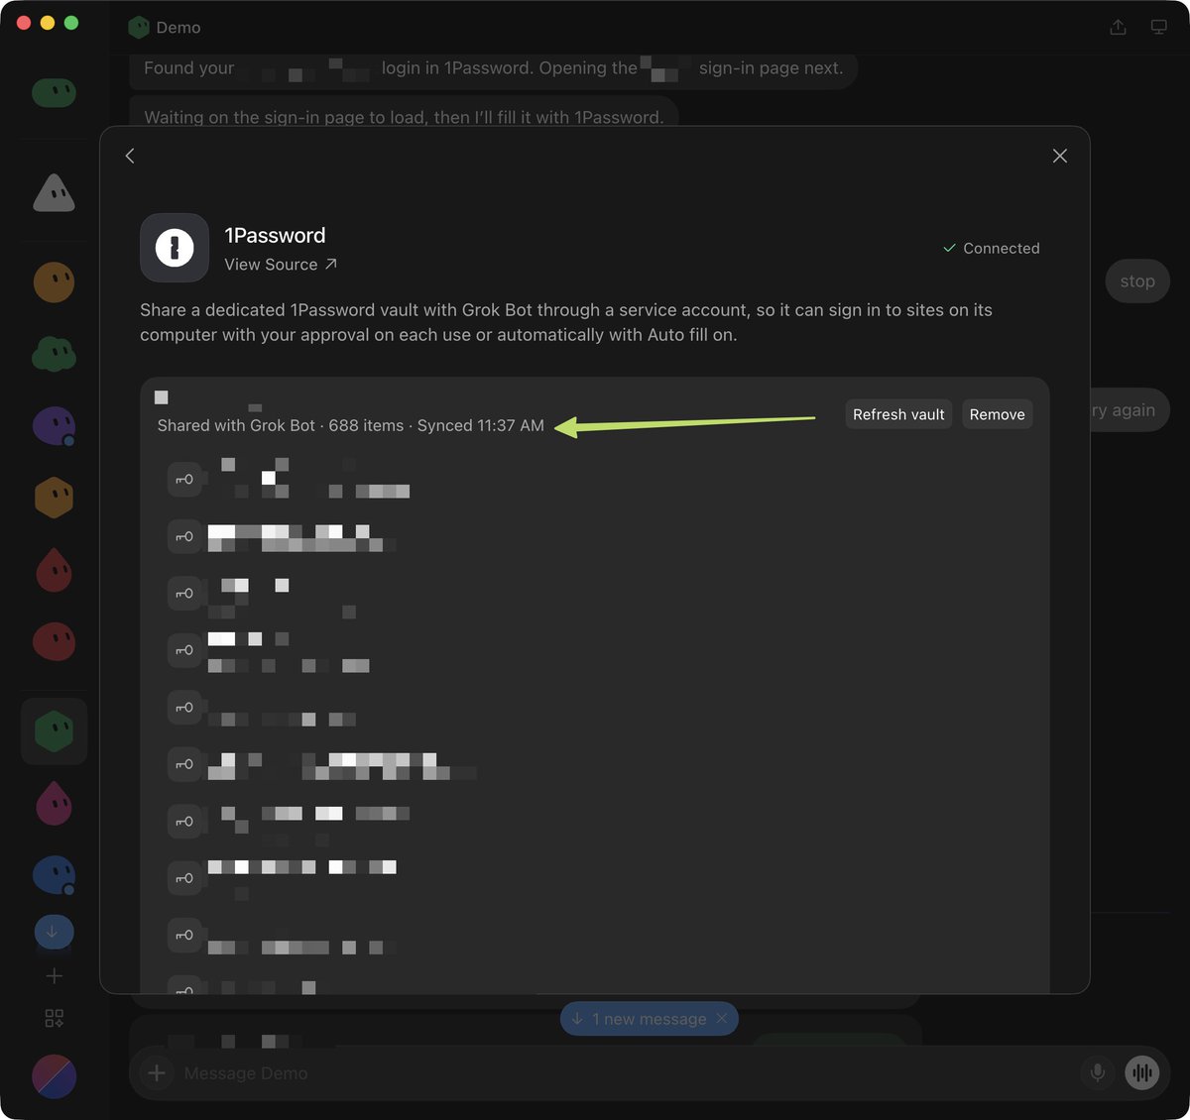Open the gold hexagon bot in sidebar
Viewport: 1190px width, 1120px height.
[54, 498]
